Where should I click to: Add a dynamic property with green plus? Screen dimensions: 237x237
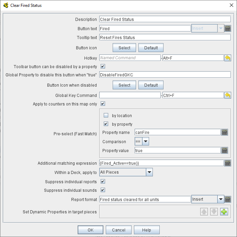(224, 212)
